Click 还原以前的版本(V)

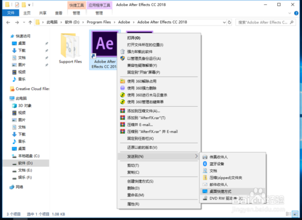[159, 147]
